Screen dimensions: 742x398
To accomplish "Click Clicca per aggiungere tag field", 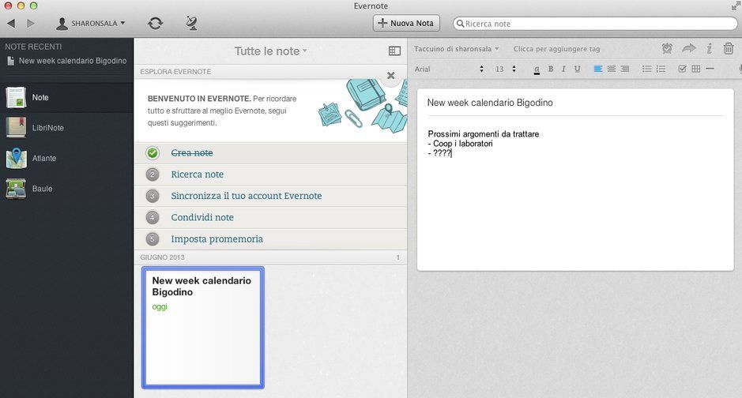I will click(556, 49).
